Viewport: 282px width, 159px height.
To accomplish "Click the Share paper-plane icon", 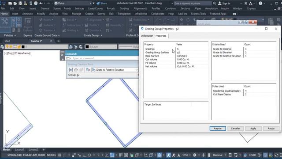I will point(98,3).
